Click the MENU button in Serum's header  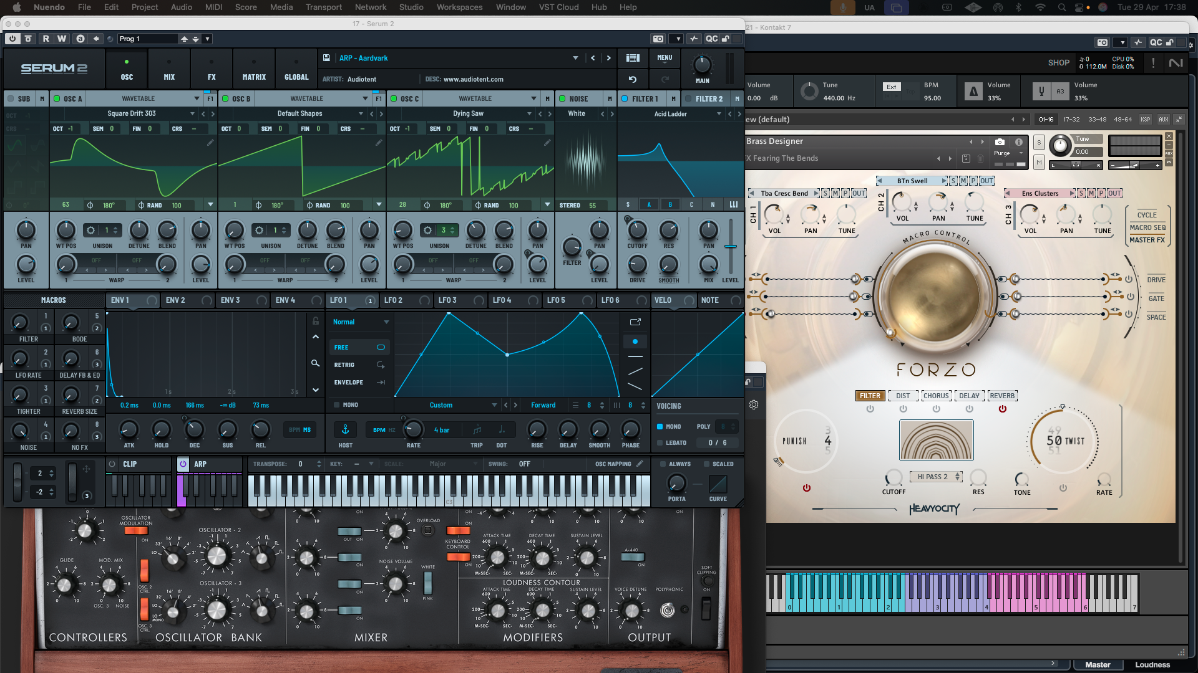[x=665, y=58]
